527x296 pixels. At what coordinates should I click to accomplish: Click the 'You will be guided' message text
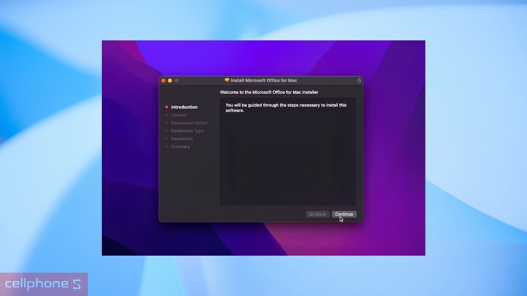286,108
